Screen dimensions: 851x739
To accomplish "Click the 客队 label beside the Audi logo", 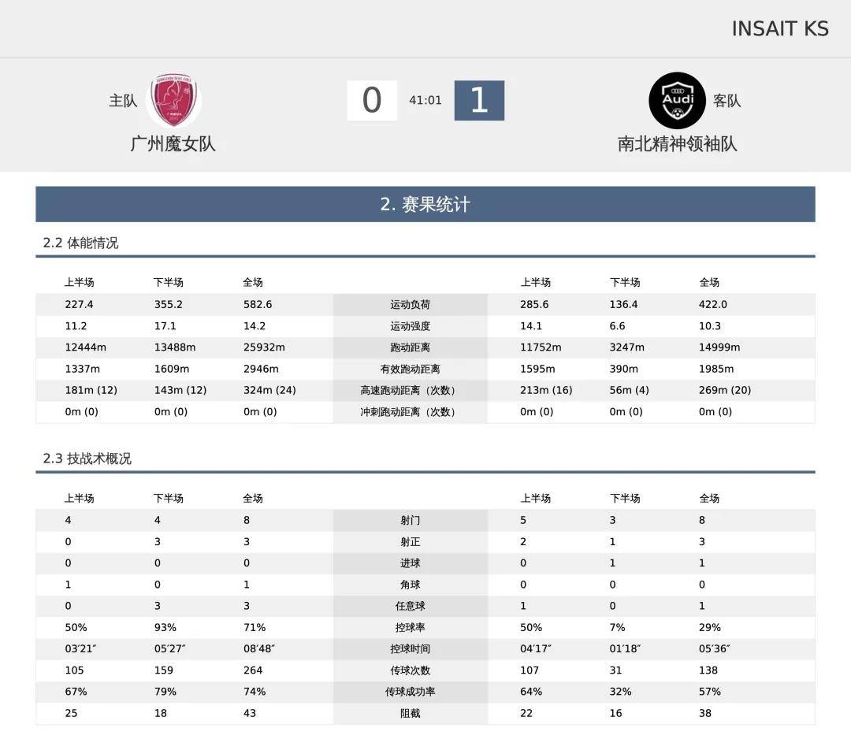I will (x=727, y=101).
